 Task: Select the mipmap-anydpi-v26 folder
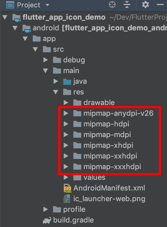coord(118,113)
